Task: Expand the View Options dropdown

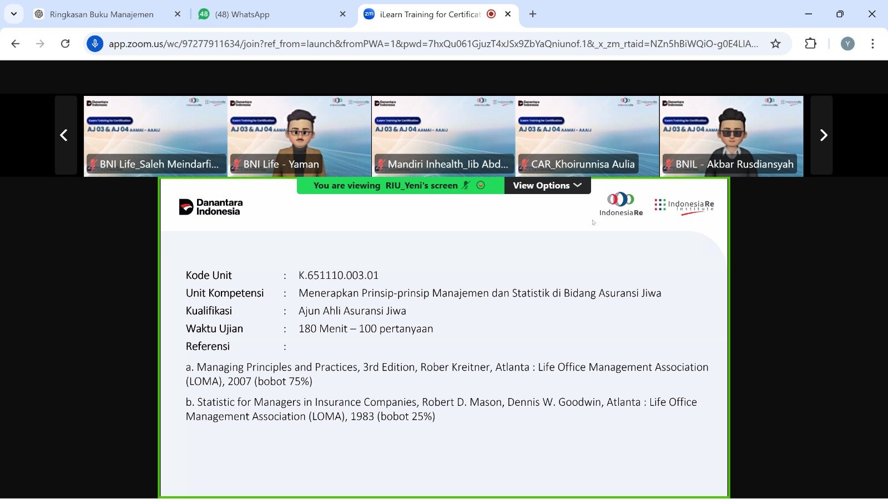Action: (547, 185)
